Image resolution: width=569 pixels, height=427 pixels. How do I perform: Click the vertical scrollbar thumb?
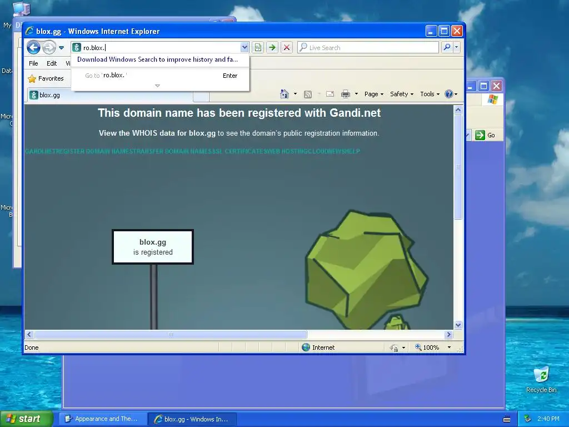458,167
